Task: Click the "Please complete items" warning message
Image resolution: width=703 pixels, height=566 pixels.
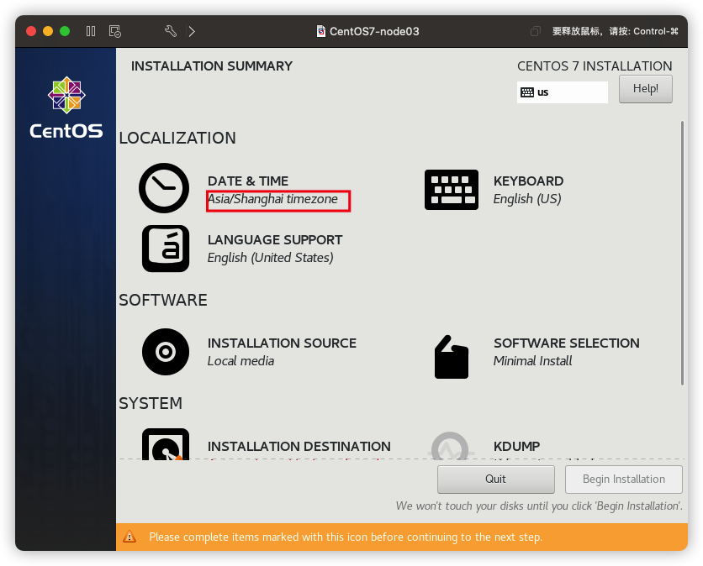Action: pos(346,537)
